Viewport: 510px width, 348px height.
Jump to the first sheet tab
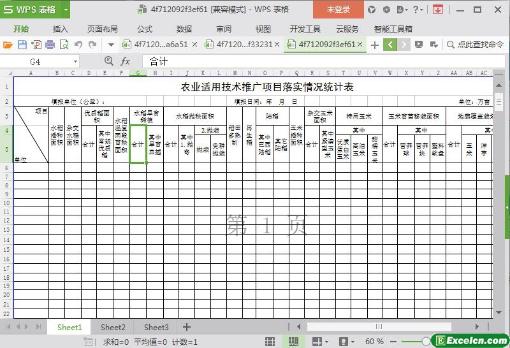tap(8, 326)
